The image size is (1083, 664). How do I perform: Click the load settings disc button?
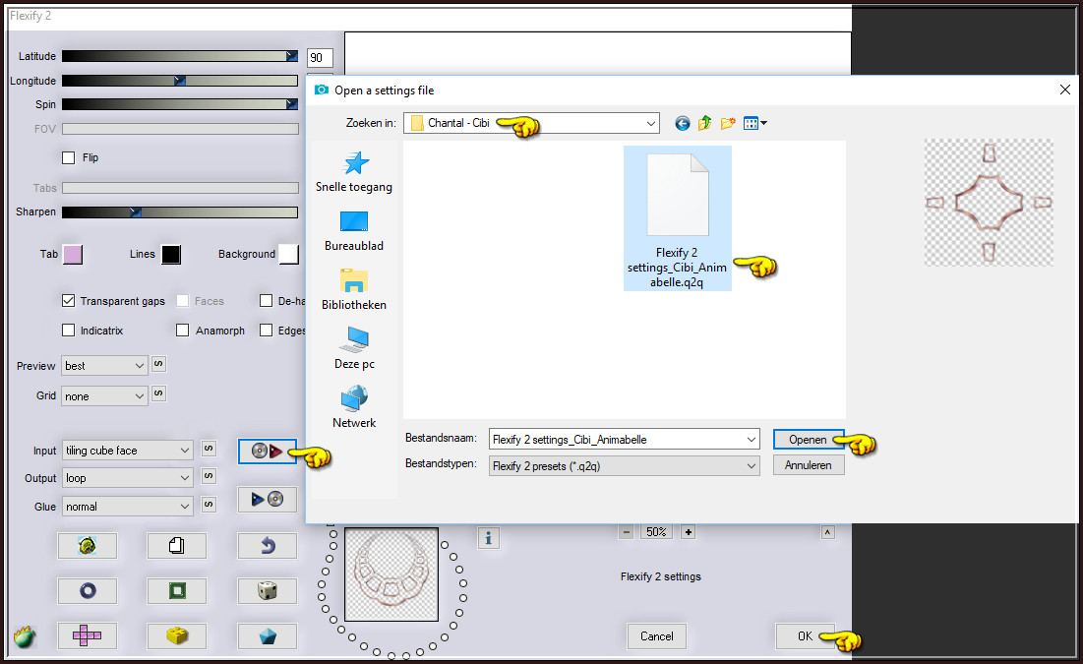(x=268, y=452)
